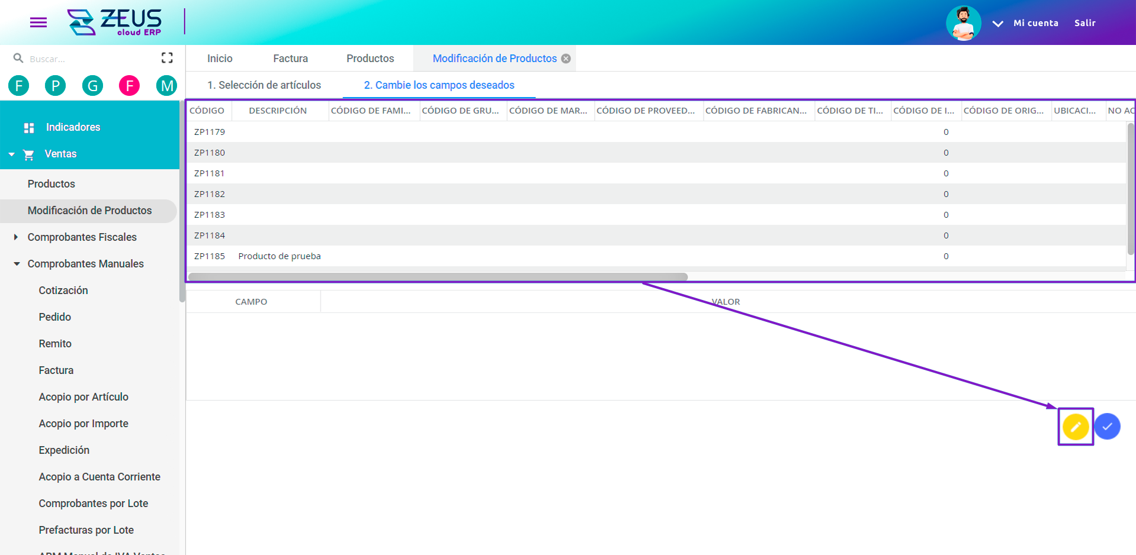Expand the account dropdown chevron

tap(998, 24)
